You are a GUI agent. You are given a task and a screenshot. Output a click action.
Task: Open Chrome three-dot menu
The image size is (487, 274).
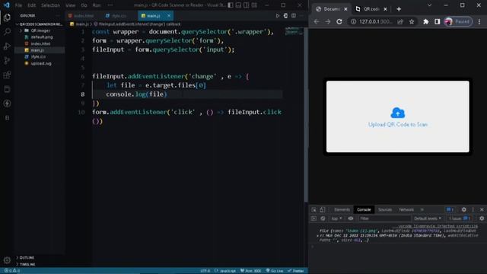(x=479, y=21)
